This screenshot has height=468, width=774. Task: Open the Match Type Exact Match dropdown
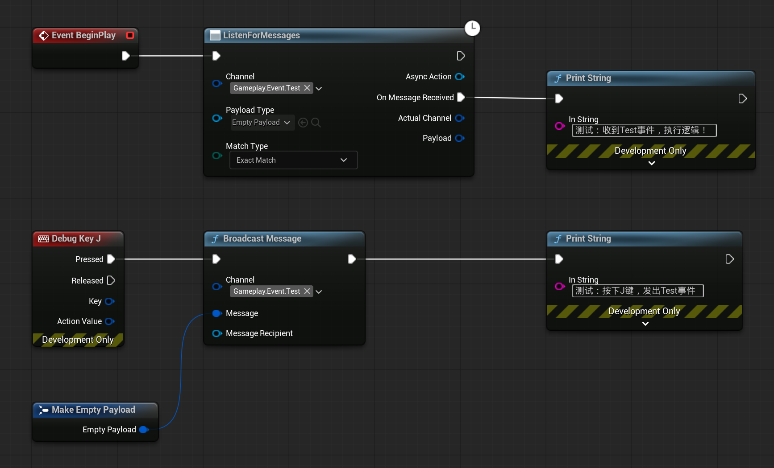coord(293,160)
